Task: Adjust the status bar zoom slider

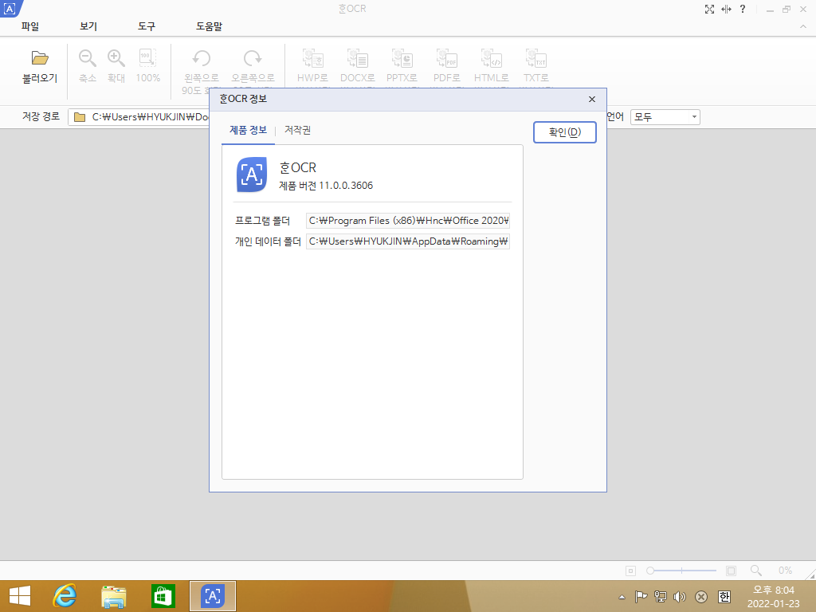Action: 681,571
